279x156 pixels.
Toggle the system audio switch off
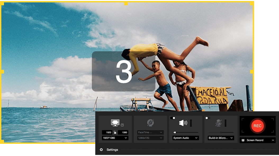(173, 118)
